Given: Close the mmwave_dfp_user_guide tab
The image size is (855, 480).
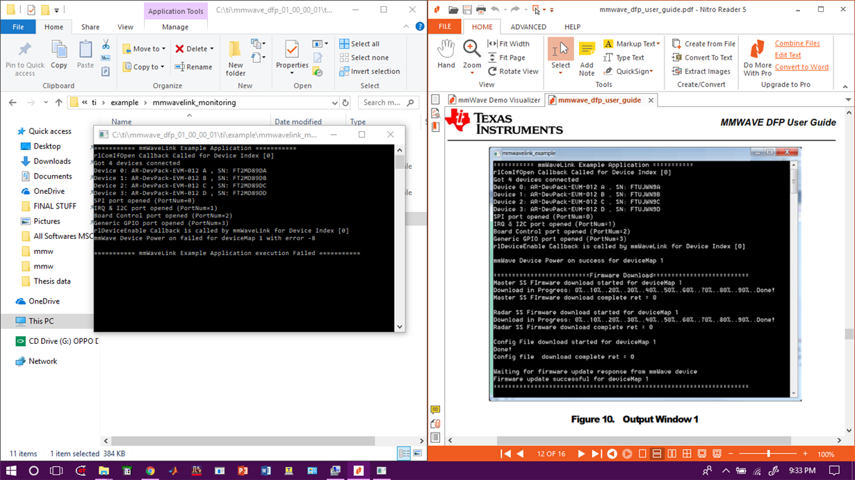Looking at the screenshot, I should [651, 100].
